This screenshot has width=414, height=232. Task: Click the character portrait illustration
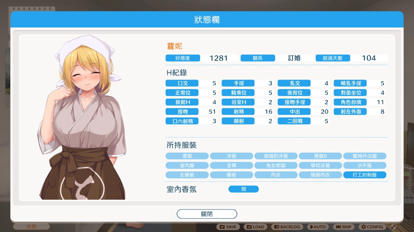tap(82, 119)
